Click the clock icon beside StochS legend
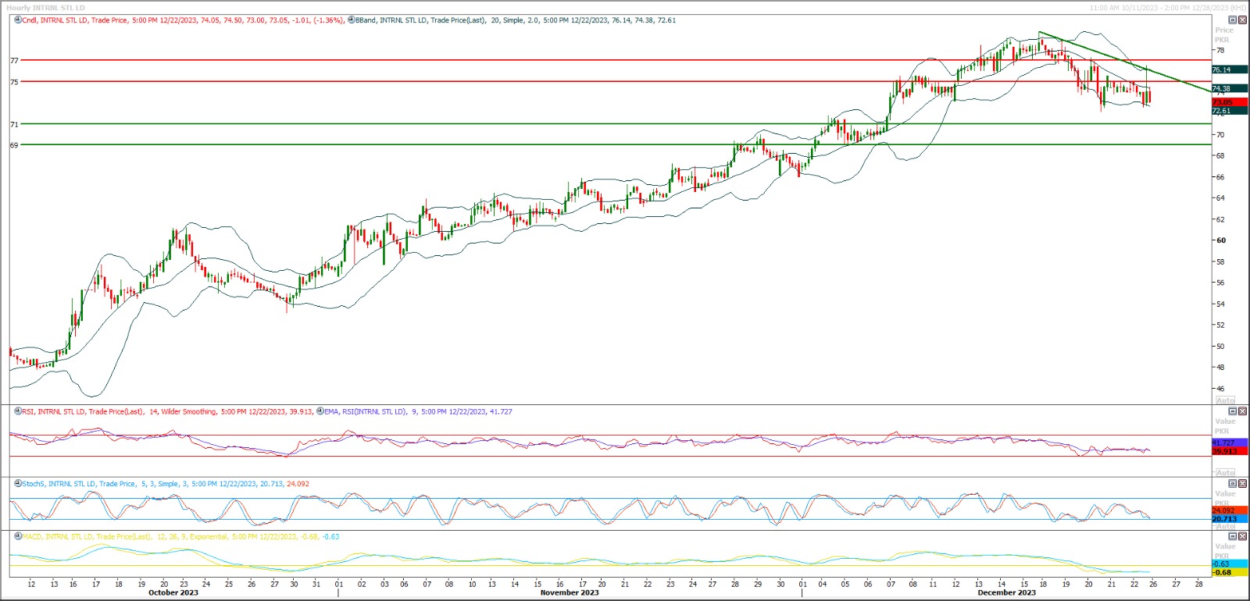The width and height of the screenshot is (1250, 601). (x=18, y=484)
